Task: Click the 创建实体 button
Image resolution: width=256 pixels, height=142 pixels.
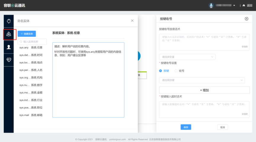Action: [27, 34]
